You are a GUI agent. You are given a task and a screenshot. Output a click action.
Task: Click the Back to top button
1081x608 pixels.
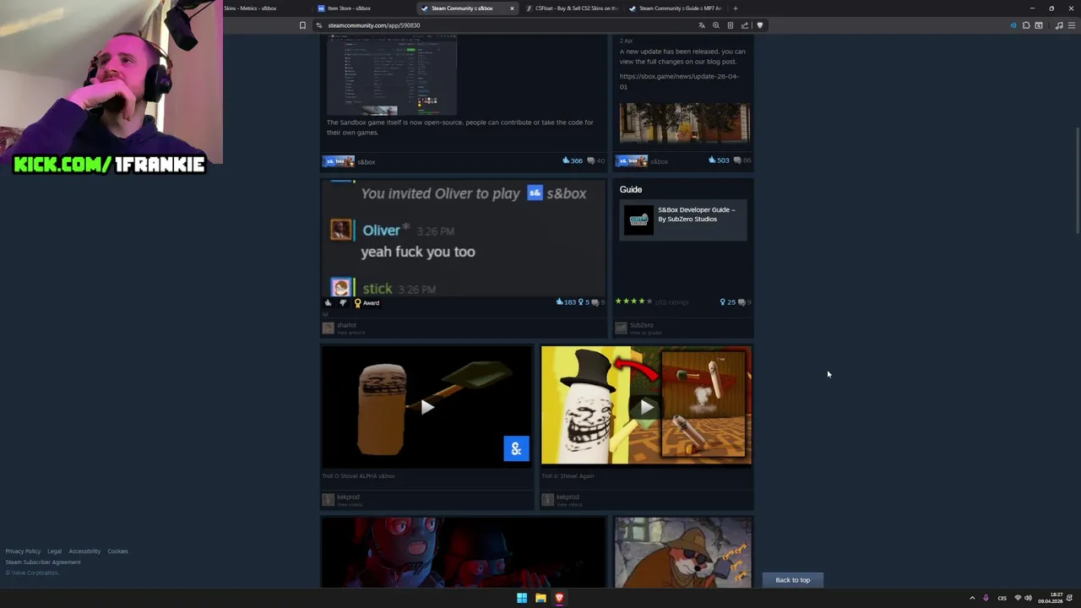792,580
